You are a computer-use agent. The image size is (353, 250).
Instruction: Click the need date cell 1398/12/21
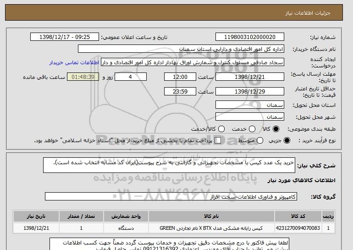(36, 228)
